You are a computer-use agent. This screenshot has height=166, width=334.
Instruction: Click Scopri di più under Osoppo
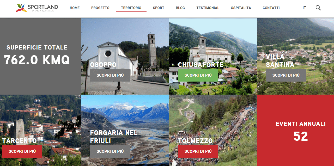[x=110, y=75]
